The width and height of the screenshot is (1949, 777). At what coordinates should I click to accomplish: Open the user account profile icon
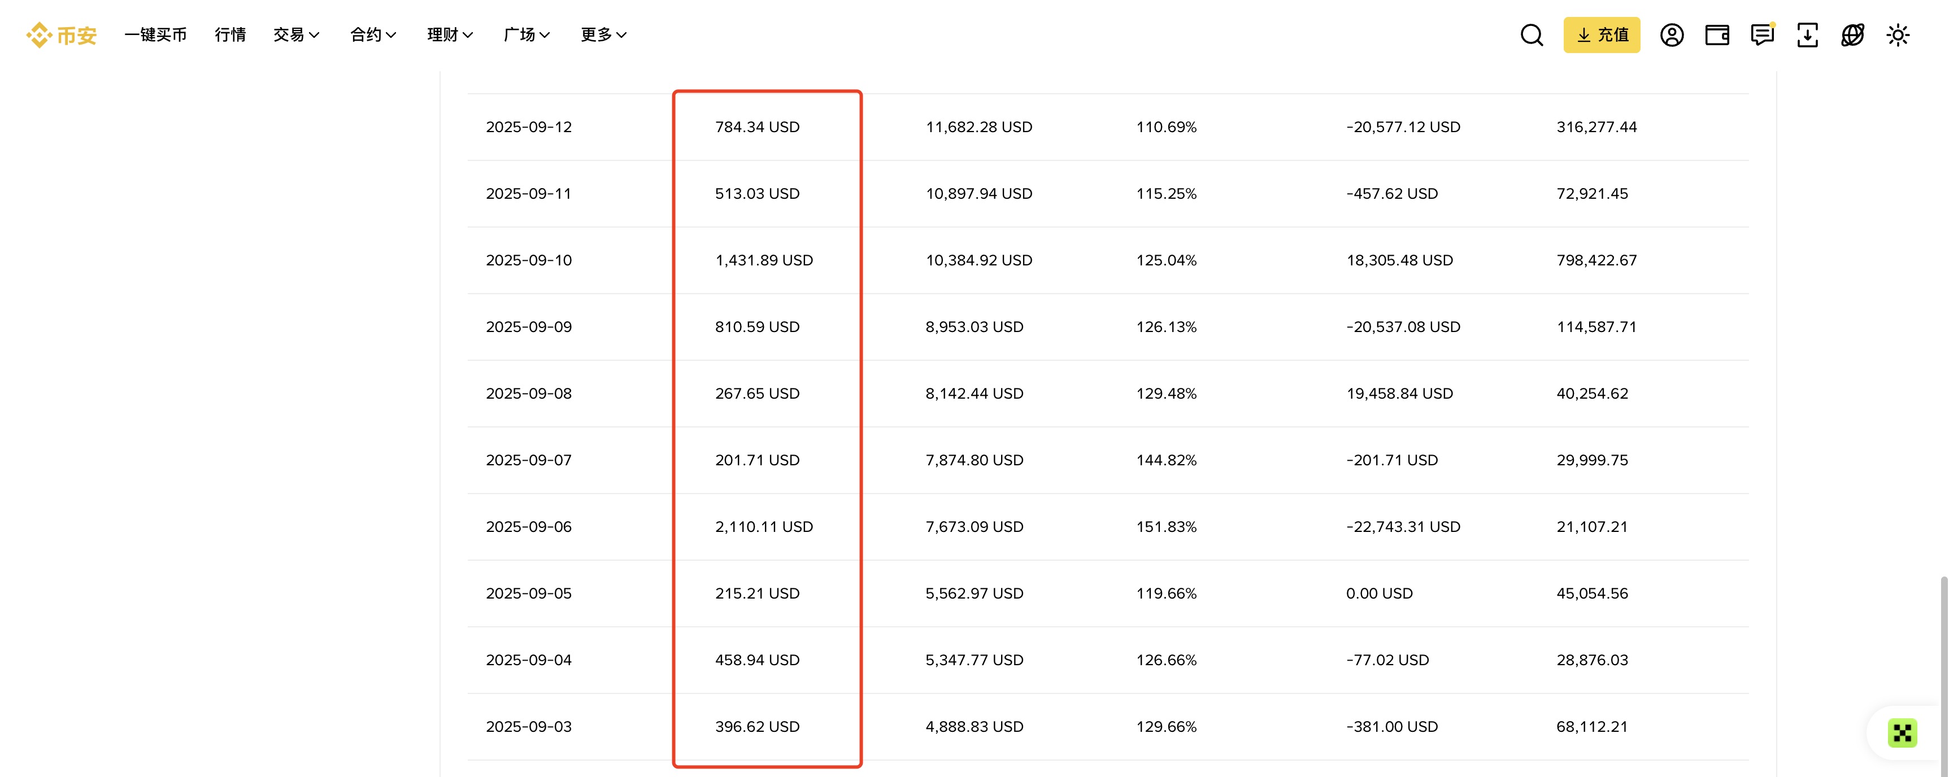(1671, 35)
